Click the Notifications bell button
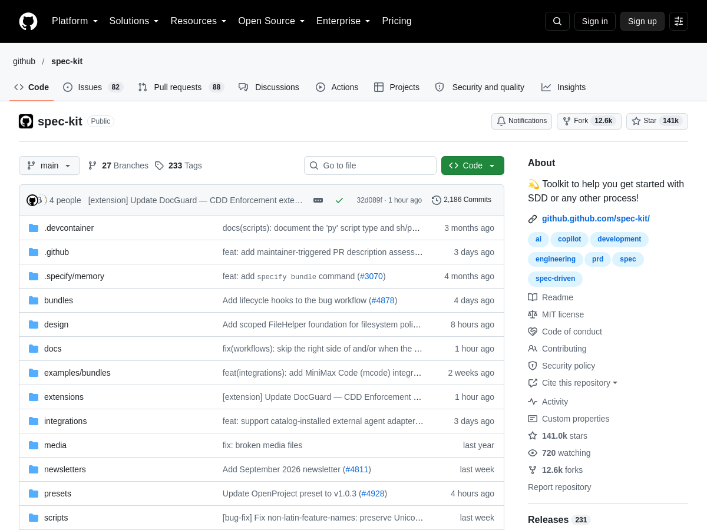This screenshot has width=707, height=530. (x=521, y=121)
